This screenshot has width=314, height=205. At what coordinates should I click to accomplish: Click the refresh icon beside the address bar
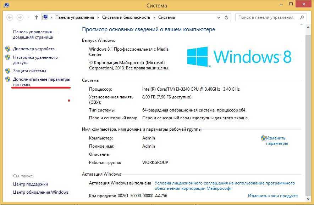[227, 17]
